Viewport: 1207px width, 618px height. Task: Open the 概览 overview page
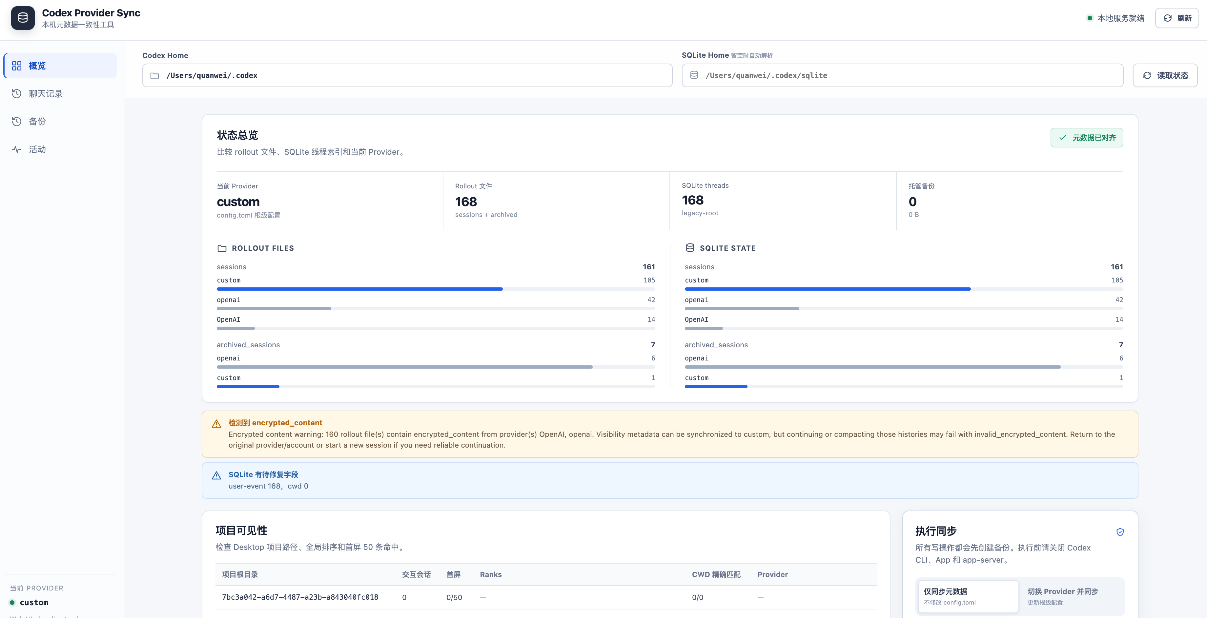pyautogui.click(x=60, y=66)
